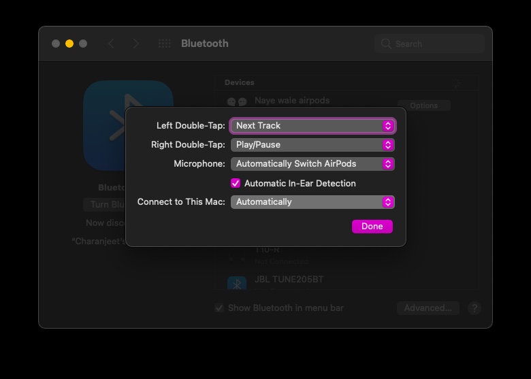Open the Connect to This Mac dropdown
Screen dimensions: 531x379
312,202
